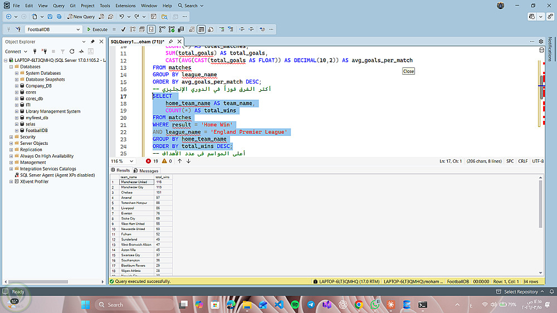
Task: Switch to the Messages tab
Action: click(x=146, y=170)
